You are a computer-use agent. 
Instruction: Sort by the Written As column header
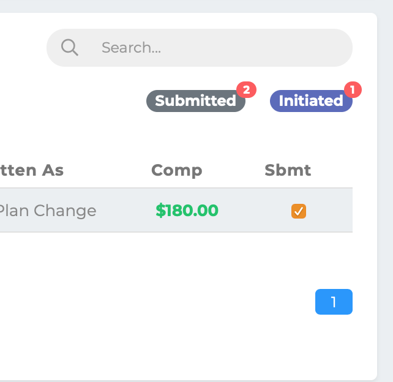point(32,170)
